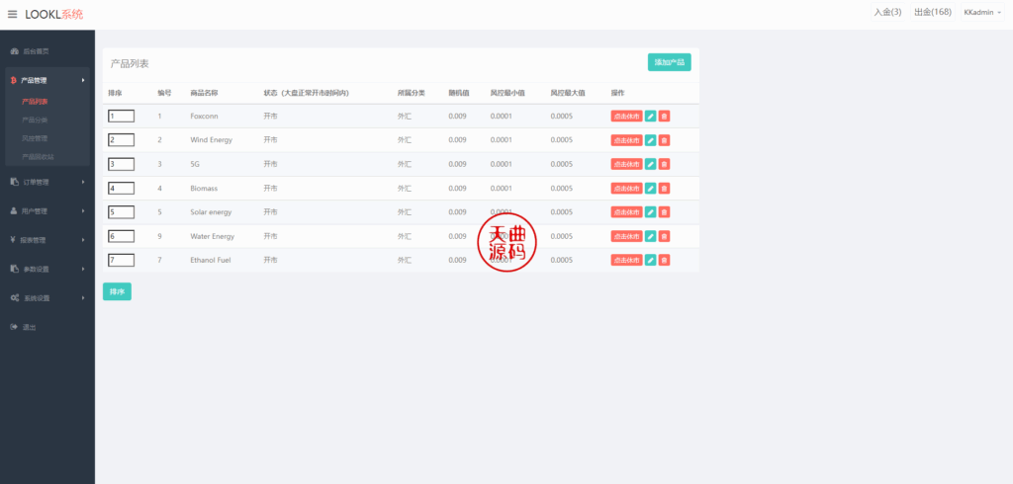
Task: Click the sort order field for Biomass
Action: pyautogui.click(x=122, y=189)
